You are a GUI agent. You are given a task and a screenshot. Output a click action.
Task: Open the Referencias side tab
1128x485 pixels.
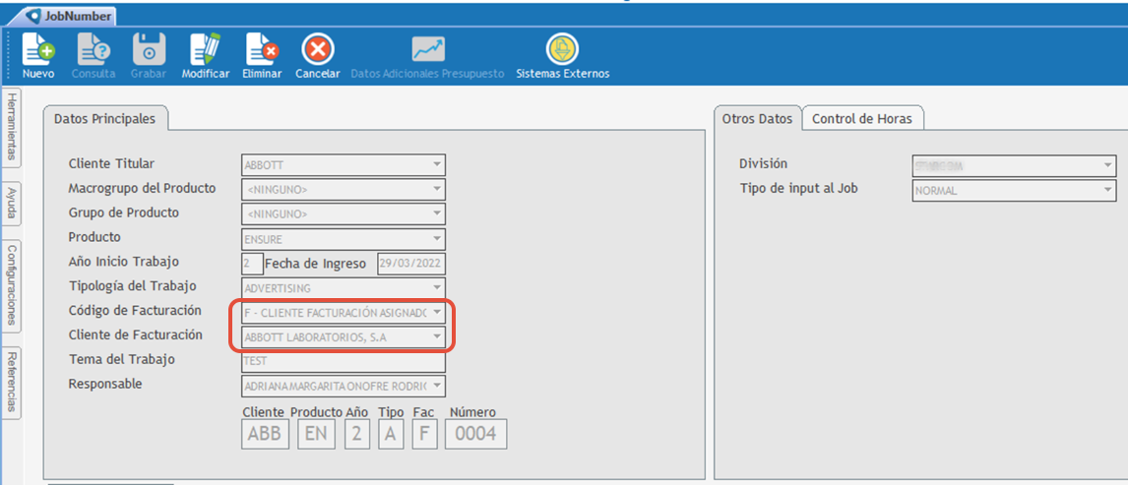[x=12, y=383]
